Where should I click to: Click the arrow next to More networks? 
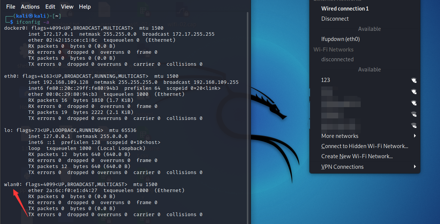point(415,136)
